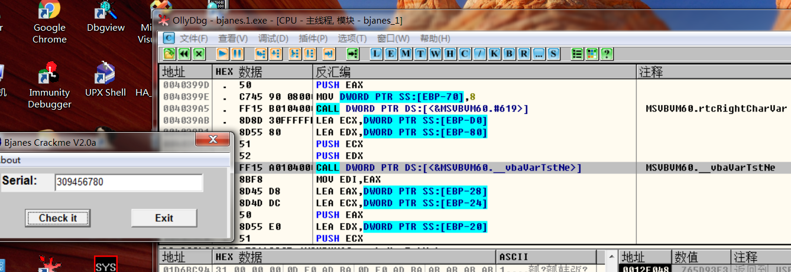The width and height of the screenshot is (791, 272).
Task: Open CPU window with C toolbar icon
Action: pyautogui.click(x=465, y=54)
